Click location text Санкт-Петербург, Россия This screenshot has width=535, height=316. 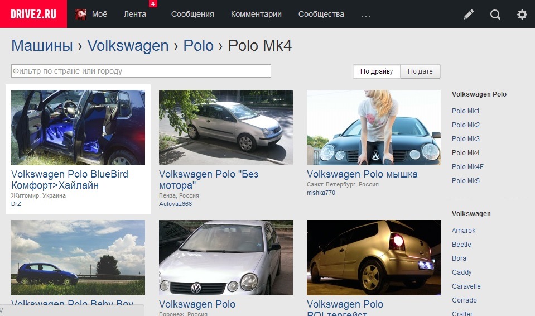pos(343,184)
